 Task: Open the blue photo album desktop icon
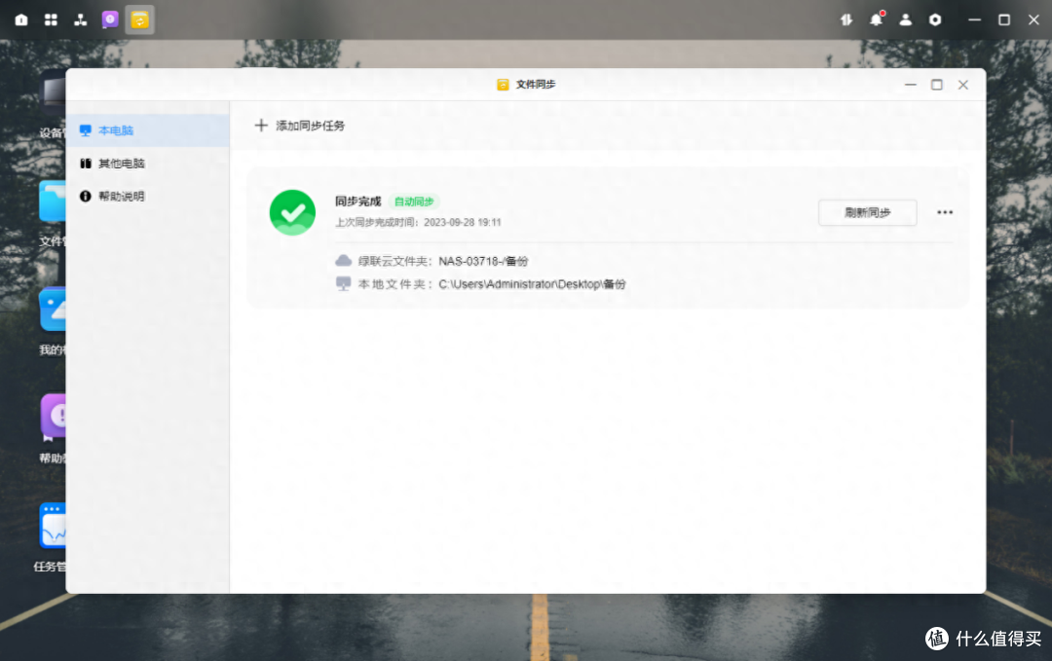53,310
